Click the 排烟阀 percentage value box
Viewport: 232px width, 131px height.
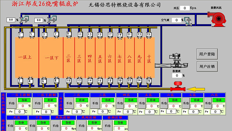tap(177, 75)
